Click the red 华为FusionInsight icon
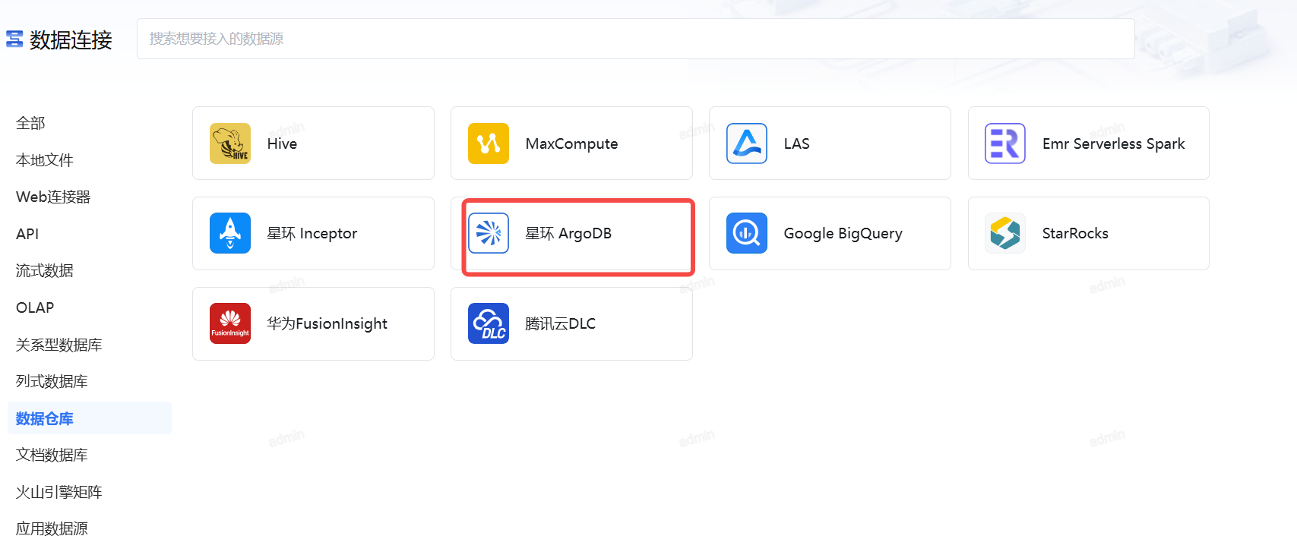This screenshot has height=558, width=1297. pyautogui.click(x=230, y=323)
